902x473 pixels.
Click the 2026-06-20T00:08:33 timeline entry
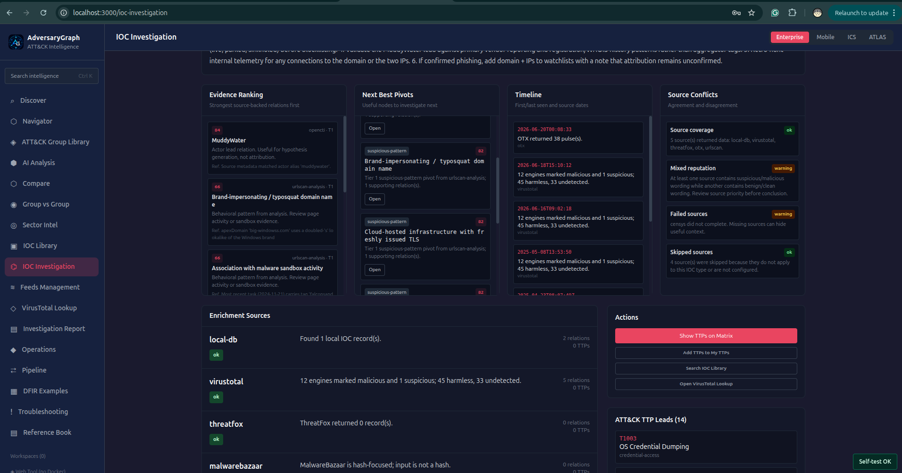[x=578, y=138]
